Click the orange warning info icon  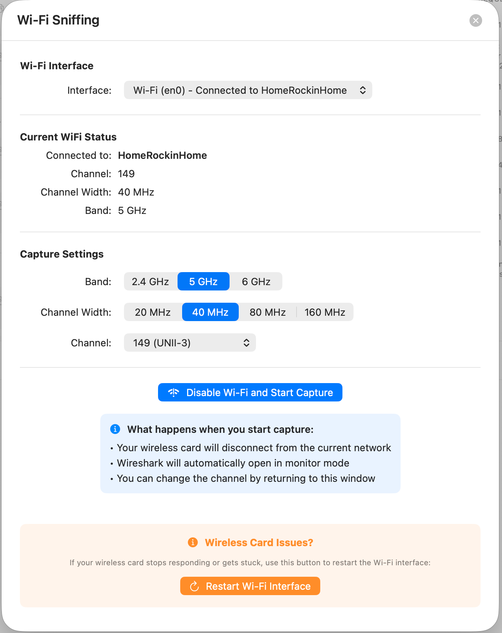click(x=193, y=542)
